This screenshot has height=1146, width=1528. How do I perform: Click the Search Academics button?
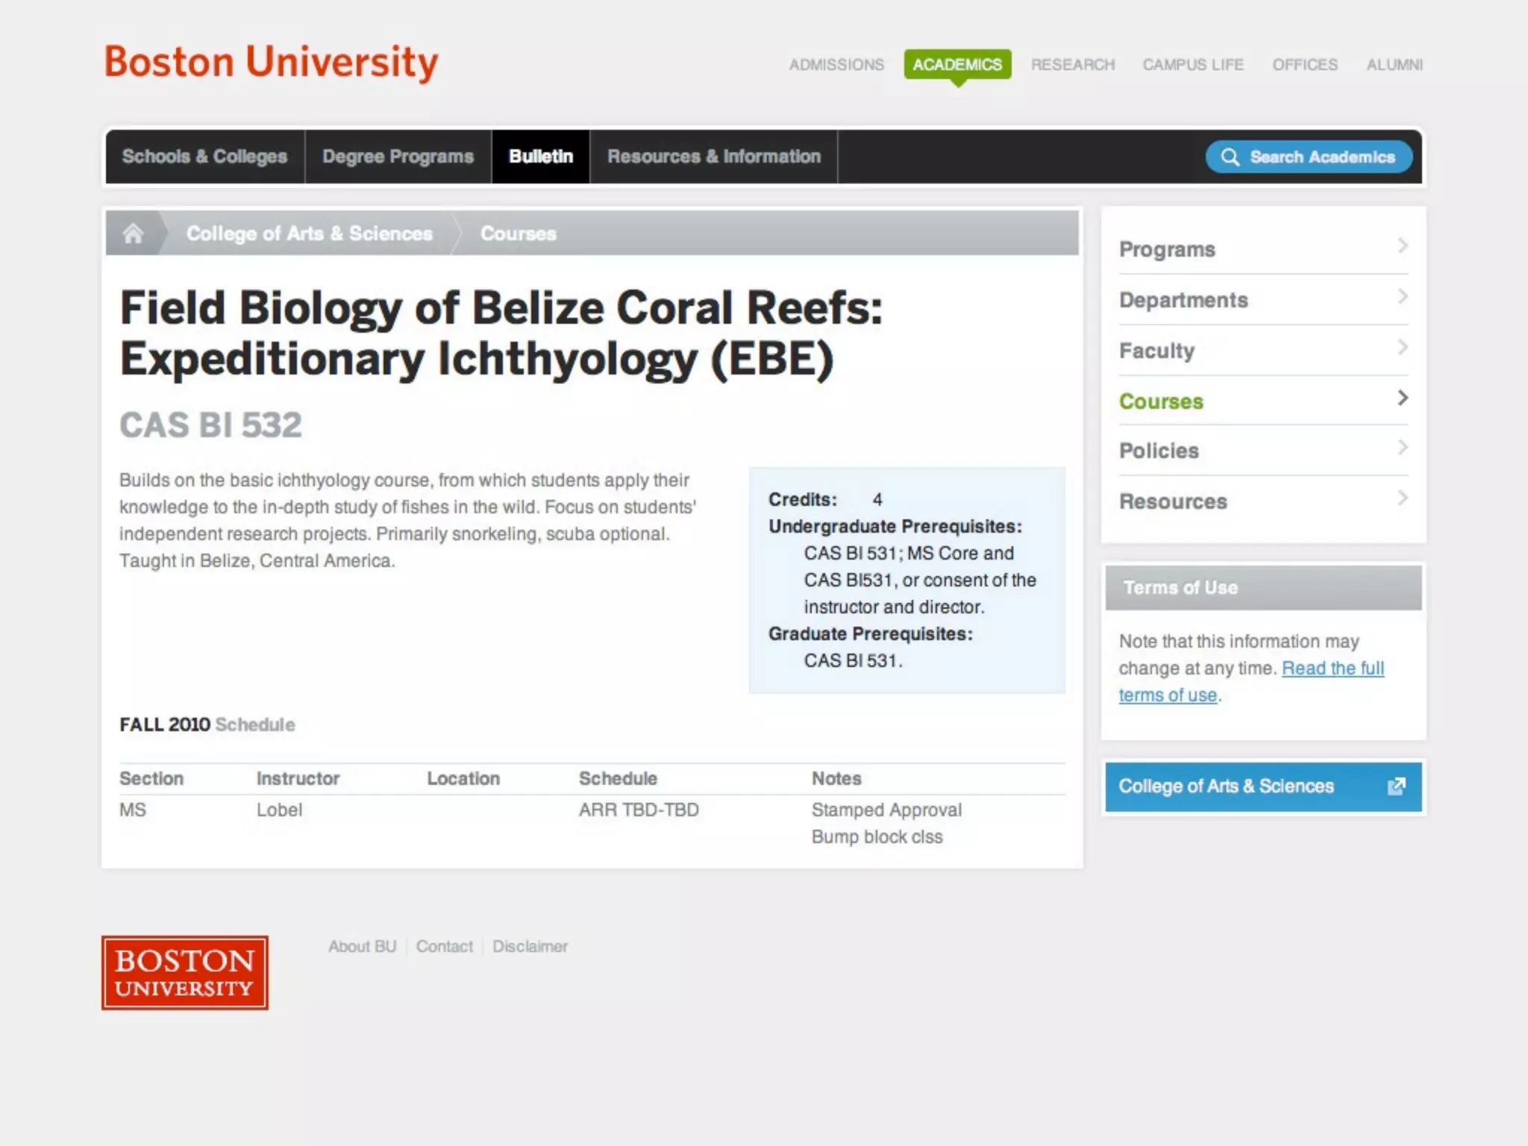[x=1309, y=157]
